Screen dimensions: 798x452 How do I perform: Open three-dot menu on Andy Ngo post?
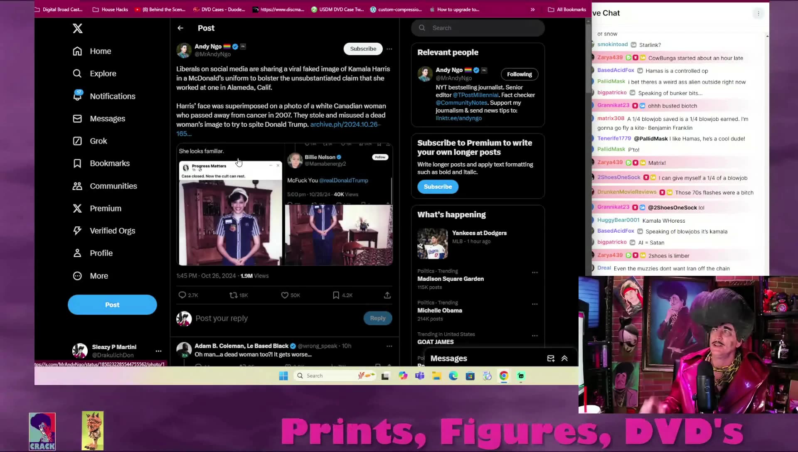click(x=389, y=49)
